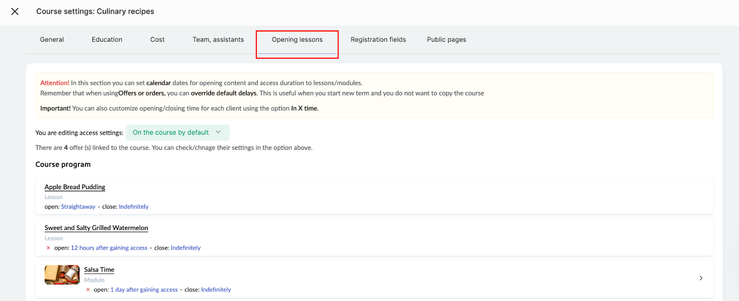
Task: Expand Salsa Time module with right chevron
Action: point(701,278)
